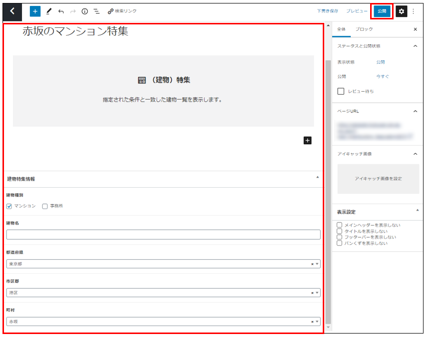Add a block with the black plus icon

tap(307, 140)
